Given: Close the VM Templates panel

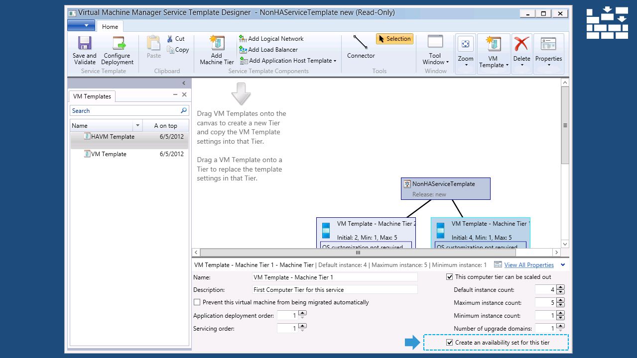Looking at the screenshot, I should click(x=184, y=94).
